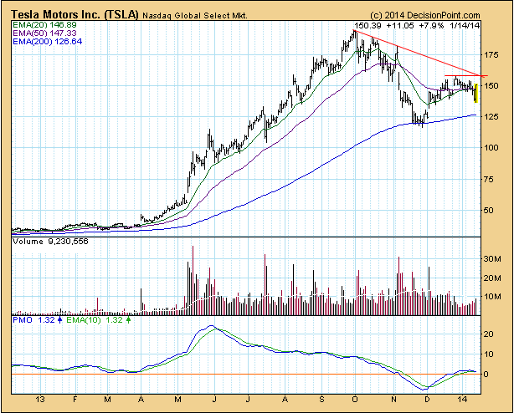
Task: Click the green EMA(20) 146.89 legend label
Action: [x=42, y=26]
